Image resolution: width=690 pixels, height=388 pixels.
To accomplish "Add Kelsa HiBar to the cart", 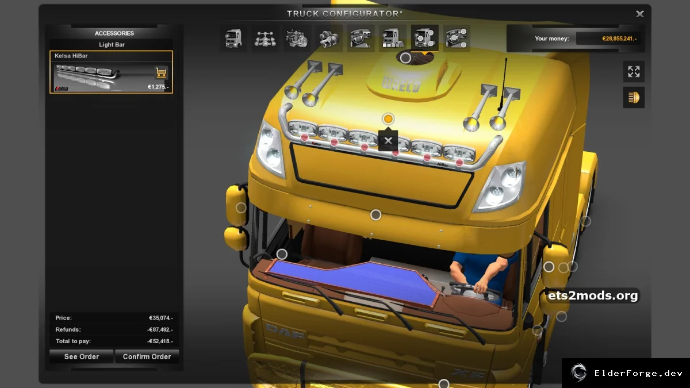I will pos(162,73).
